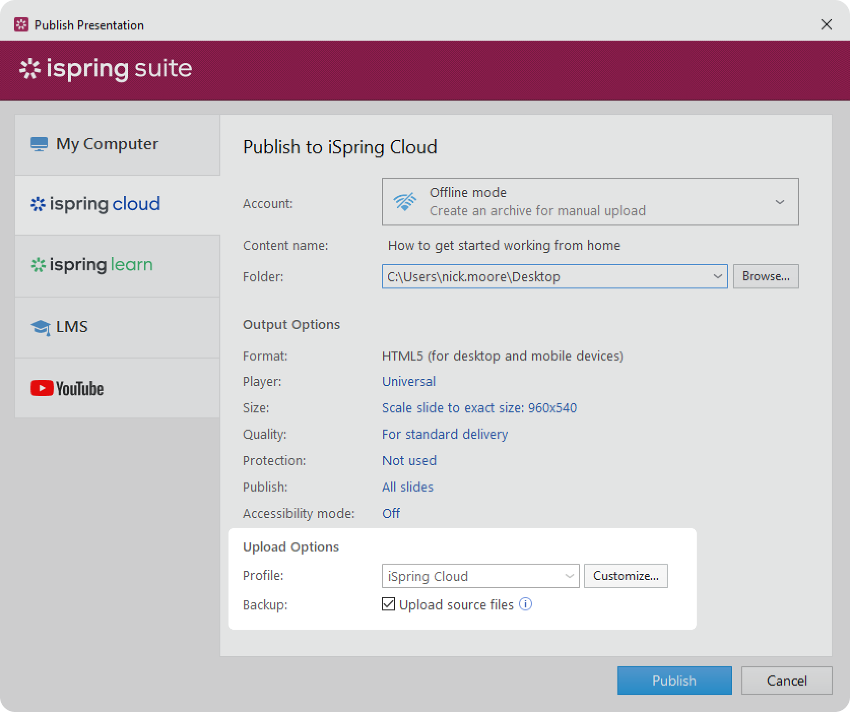850x712 pixels.
Task: Click the content name text field
Action: point(504,245)
